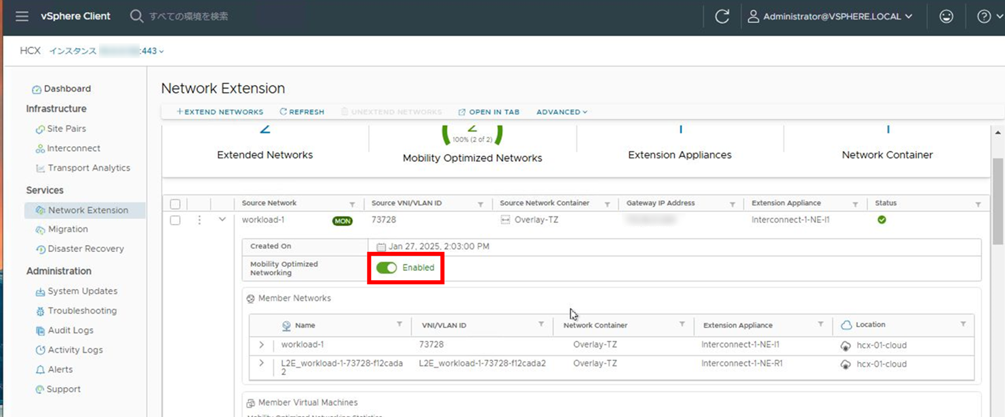Click filter icon on top Extension Appliance column

coord(855,204)
